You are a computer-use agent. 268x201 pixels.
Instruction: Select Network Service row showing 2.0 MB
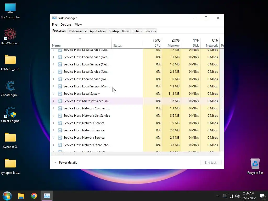click(135, 130)
